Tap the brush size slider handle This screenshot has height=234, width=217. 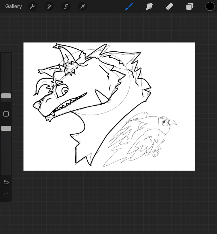tap(6, 96)
